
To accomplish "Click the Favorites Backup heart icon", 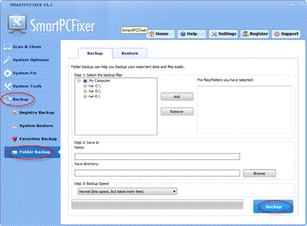I will click(x=15, y=139).
